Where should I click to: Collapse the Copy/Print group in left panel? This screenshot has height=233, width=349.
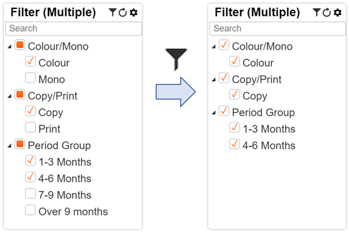point(9,96)
